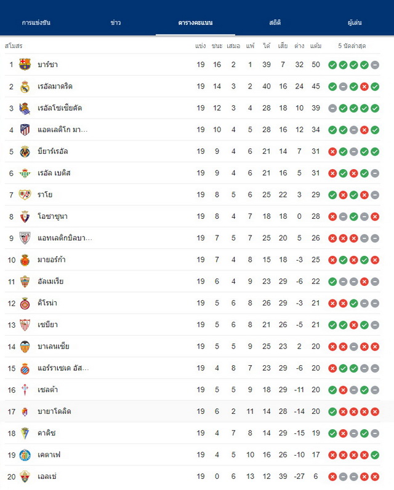
Task: Click the 5 นัดล่าสุด column header
Action: pyautogui.click(x=352, y=46)
